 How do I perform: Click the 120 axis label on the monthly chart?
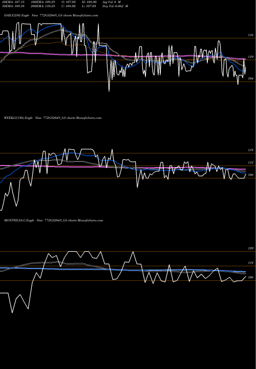251,248
